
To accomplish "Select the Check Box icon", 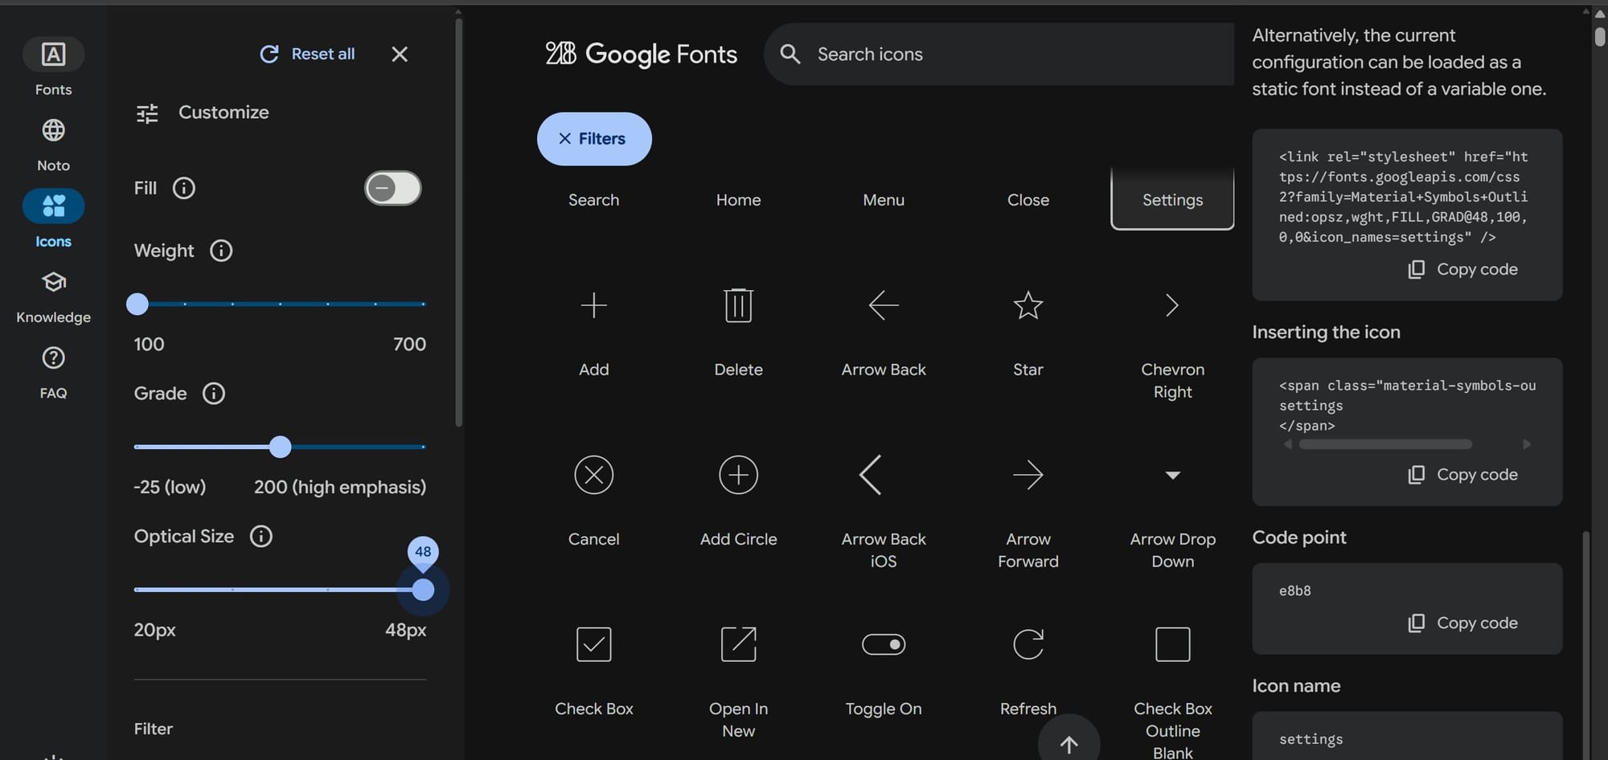I will (593, 644).
